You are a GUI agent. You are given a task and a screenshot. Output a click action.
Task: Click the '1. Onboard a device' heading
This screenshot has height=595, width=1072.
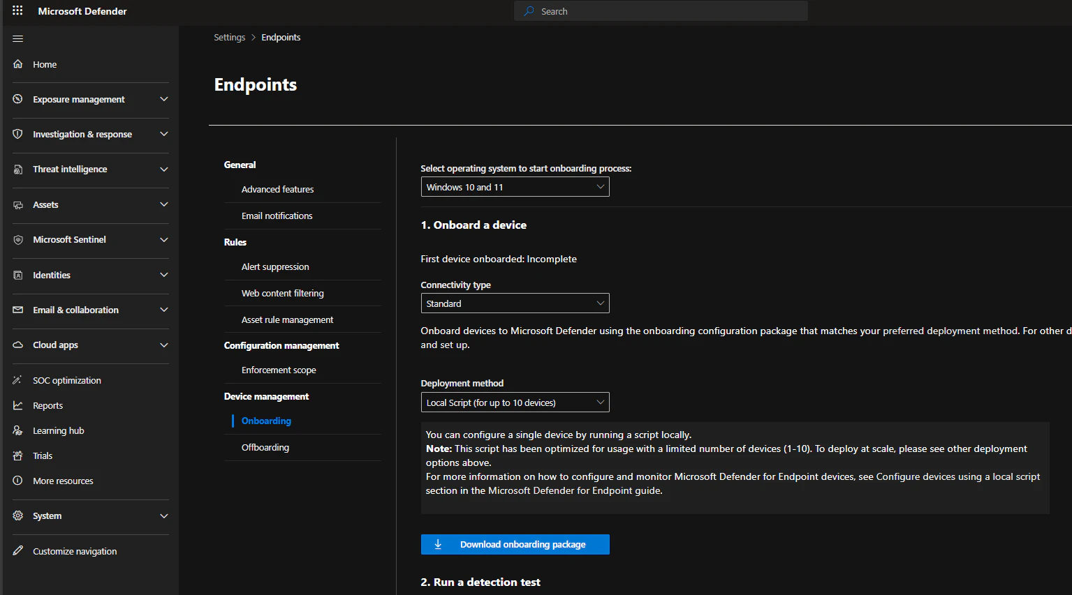pyautogui.click(x=473, y=225)
